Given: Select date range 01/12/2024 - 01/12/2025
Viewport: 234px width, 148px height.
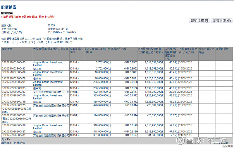Looking at the screenshot, I should coord(62,32).
